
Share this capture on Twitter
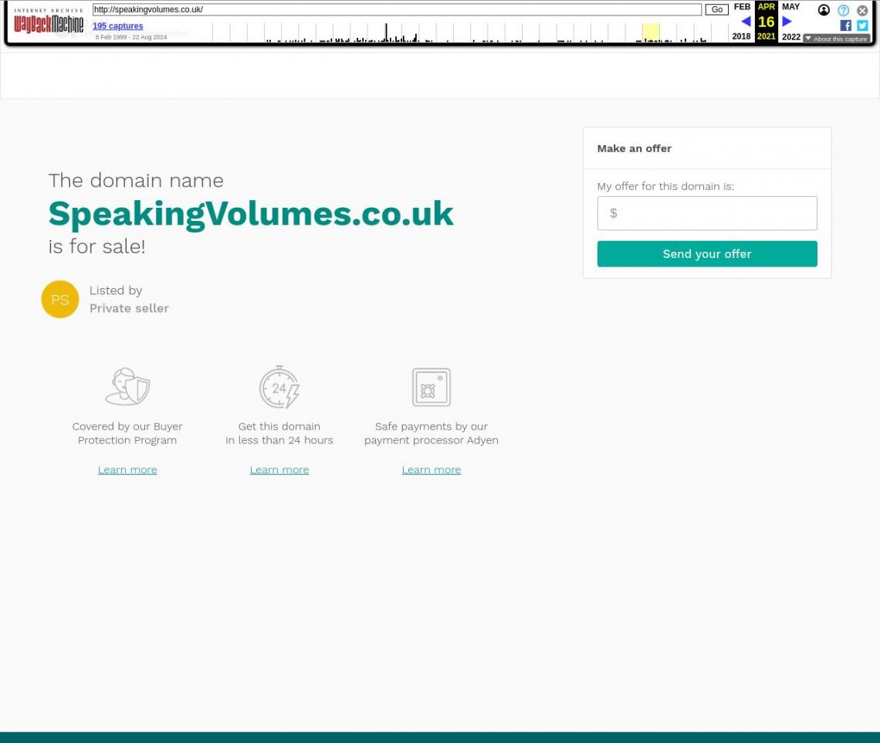coord(862,25)
